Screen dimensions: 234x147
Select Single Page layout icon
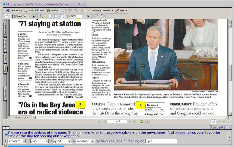tap(213, 121)
